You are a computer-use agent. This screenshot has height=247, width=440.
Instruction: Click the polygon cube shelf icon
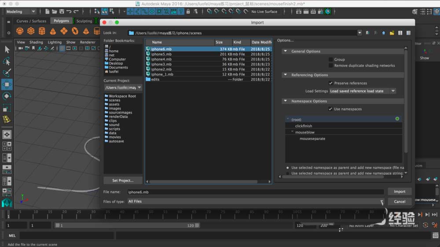point(31,31)
